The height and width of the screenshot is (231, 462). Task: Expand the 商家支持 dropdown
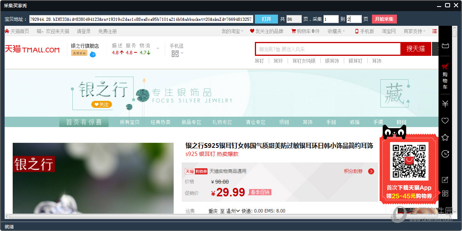coord(415,31)
